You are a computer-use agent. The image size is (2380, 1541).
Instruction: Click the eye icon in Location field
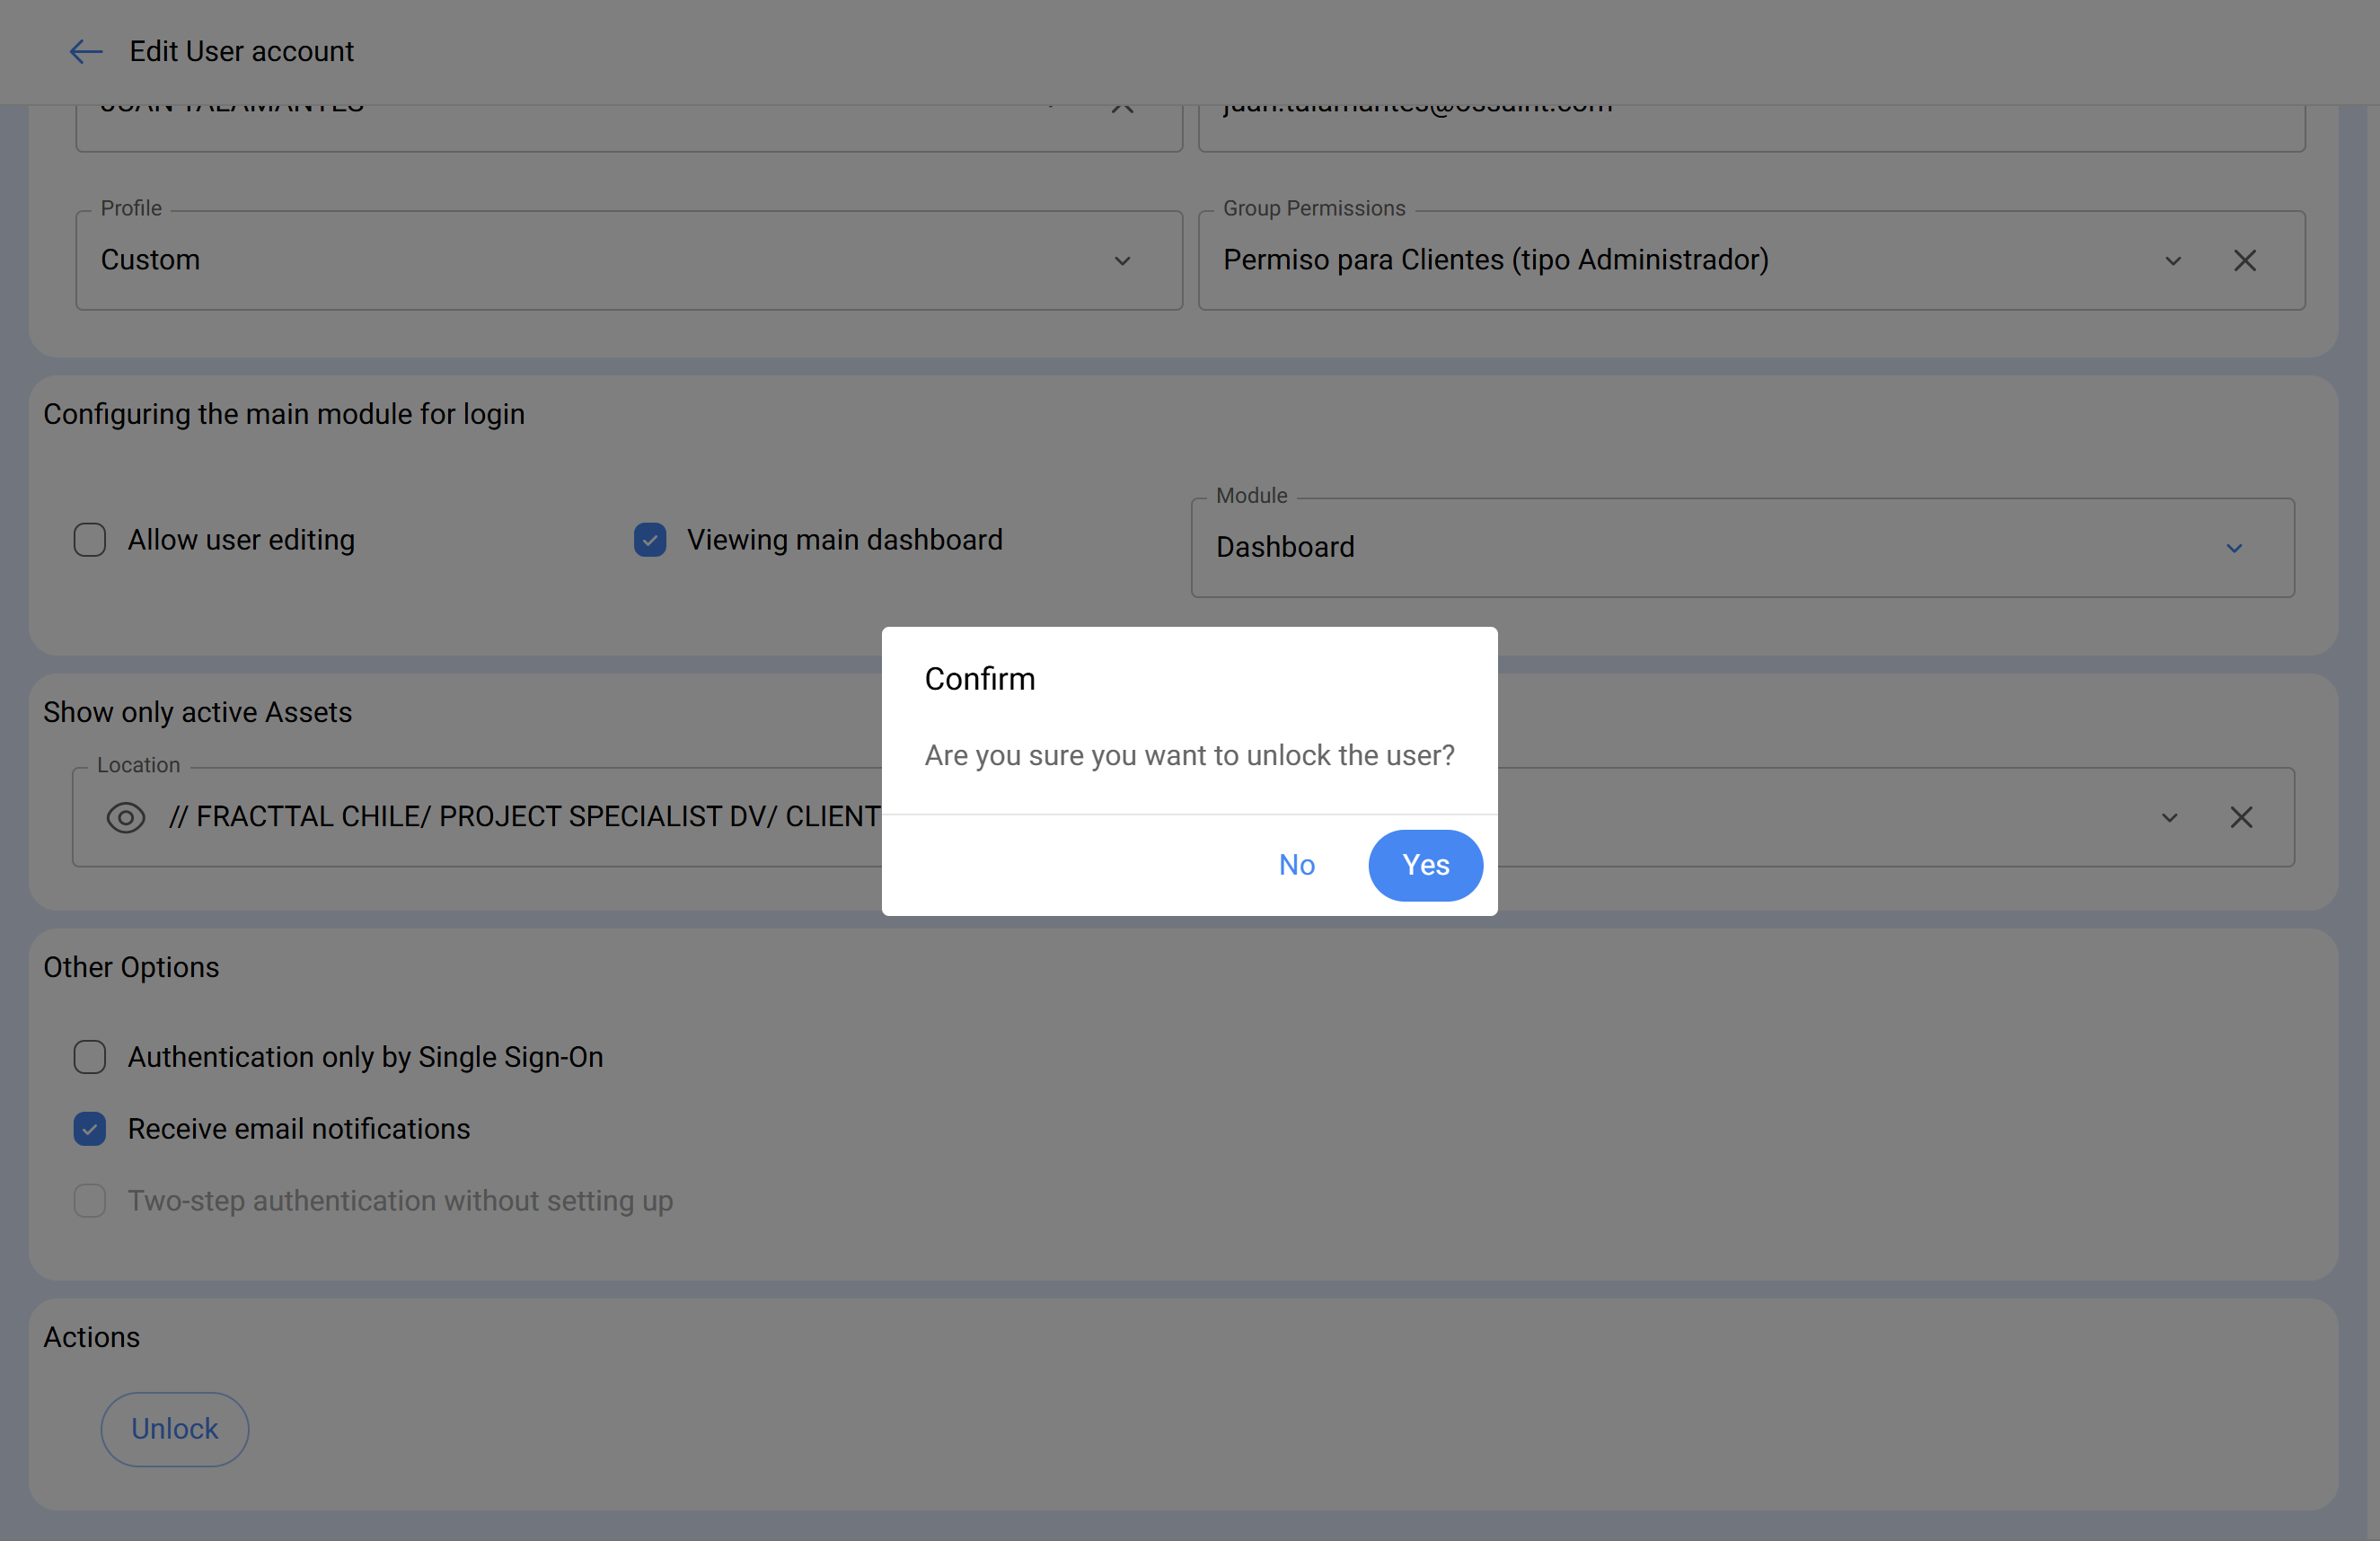point(125,817)
